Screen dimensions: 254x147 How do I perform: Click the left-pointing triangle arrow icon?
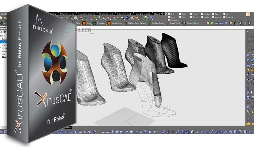coord(240,23)
